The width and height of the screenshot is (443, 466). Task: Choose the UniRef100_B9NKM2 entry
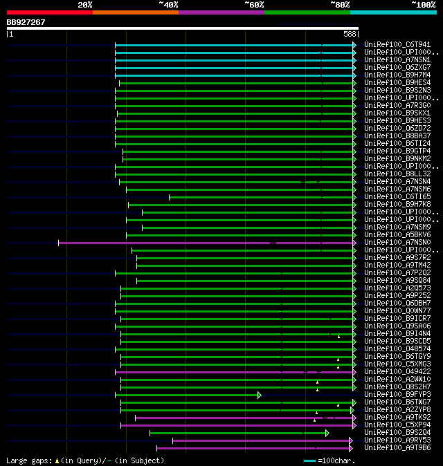click(x=397, y=159)
